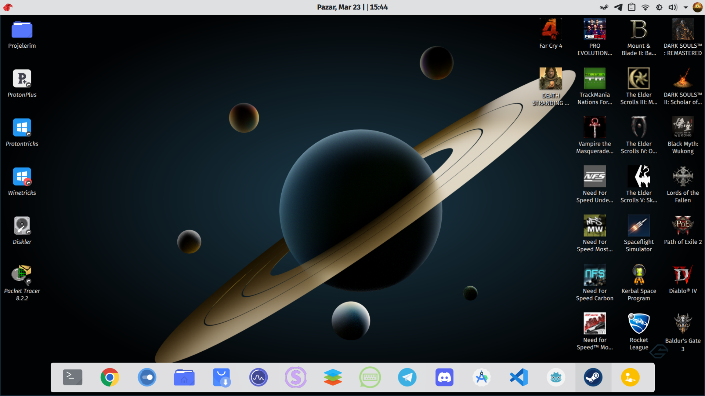Screen dimensions: 705x396
Task: Open the clipboard tray indicator
Action: (x=632, y=7)
